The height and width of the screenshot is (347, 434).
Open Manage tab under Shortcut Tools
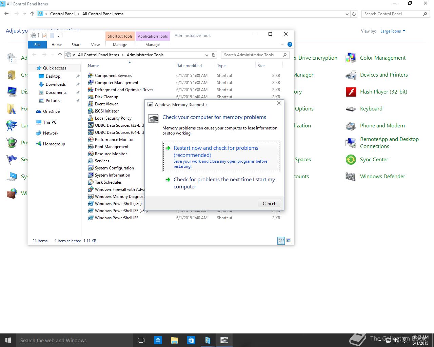point(120,45)
